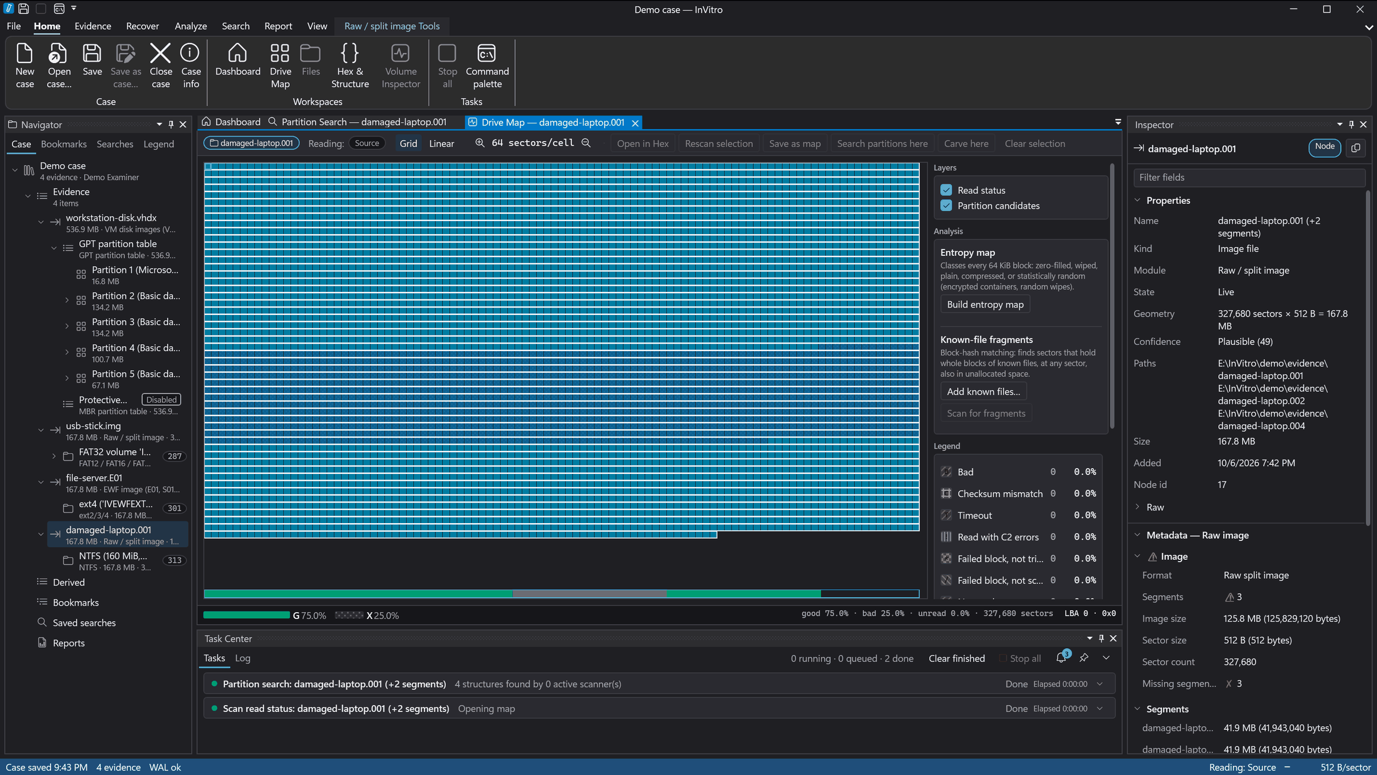Open case using ribbon icon
1377x775 pixels.
(x=59, y=65)
